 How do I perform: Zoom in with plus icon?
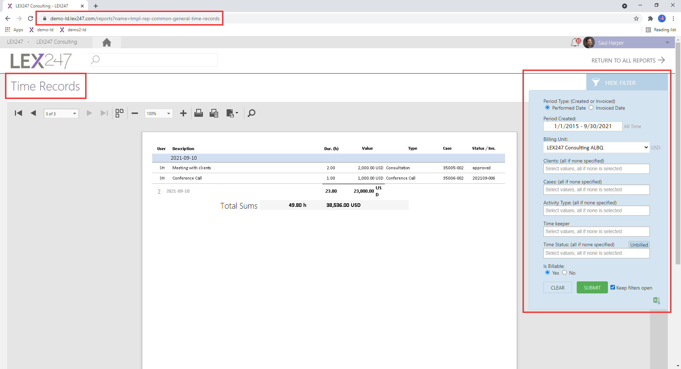pos(183,113)
